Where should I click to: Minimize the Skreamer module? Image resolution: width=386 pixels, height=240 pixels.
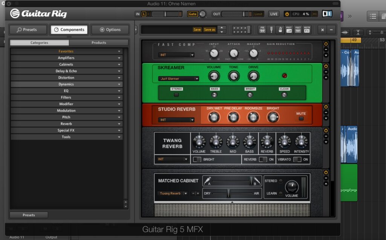(326, 72)
